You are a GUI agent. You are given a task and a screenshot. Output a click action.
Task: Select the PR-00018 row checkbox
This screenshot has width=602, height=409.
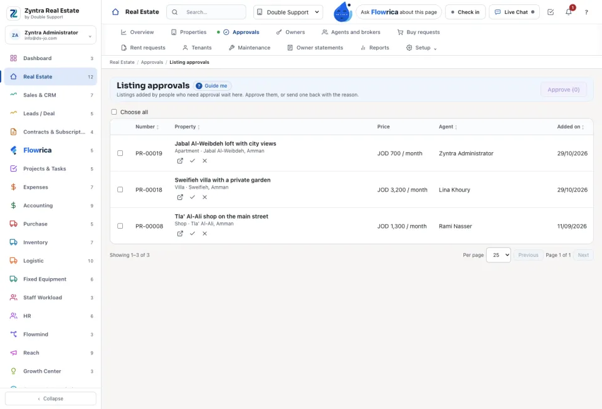click(x=120, y=189)
